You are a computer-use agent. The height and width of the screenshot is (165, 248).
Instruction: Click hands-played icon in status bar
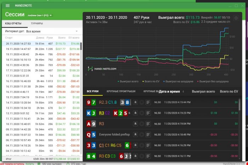[39, 164]
